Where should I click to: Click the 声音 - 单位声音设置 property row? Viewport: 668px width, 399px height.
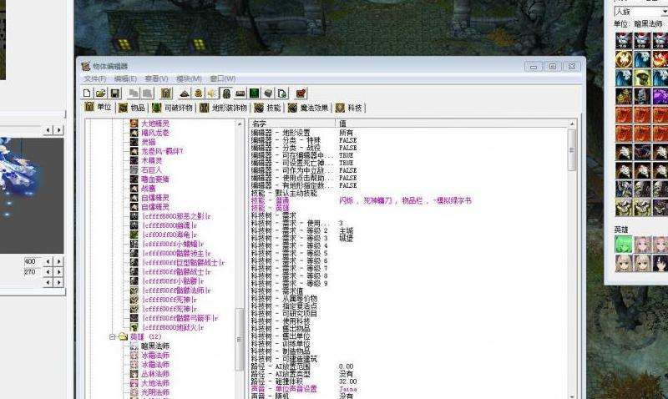(x=409, y=389)
